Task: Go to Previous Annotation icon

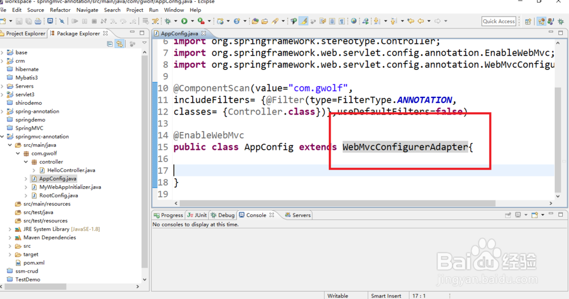Action: coord(393,21)
